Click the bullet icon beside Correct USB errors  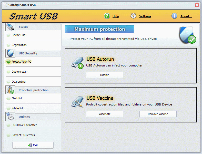[8, 135]
